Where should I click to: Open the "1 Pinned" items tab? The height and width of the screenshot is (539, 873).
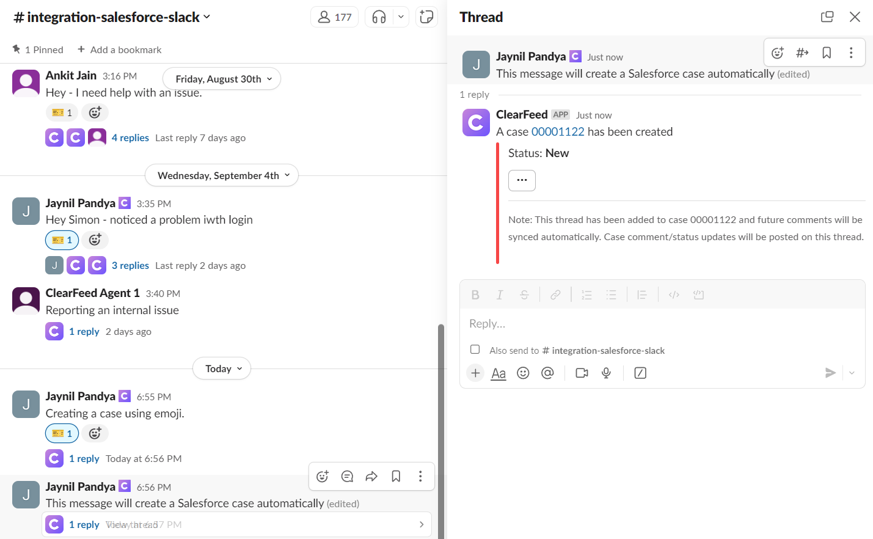click(x=38, y=50)
